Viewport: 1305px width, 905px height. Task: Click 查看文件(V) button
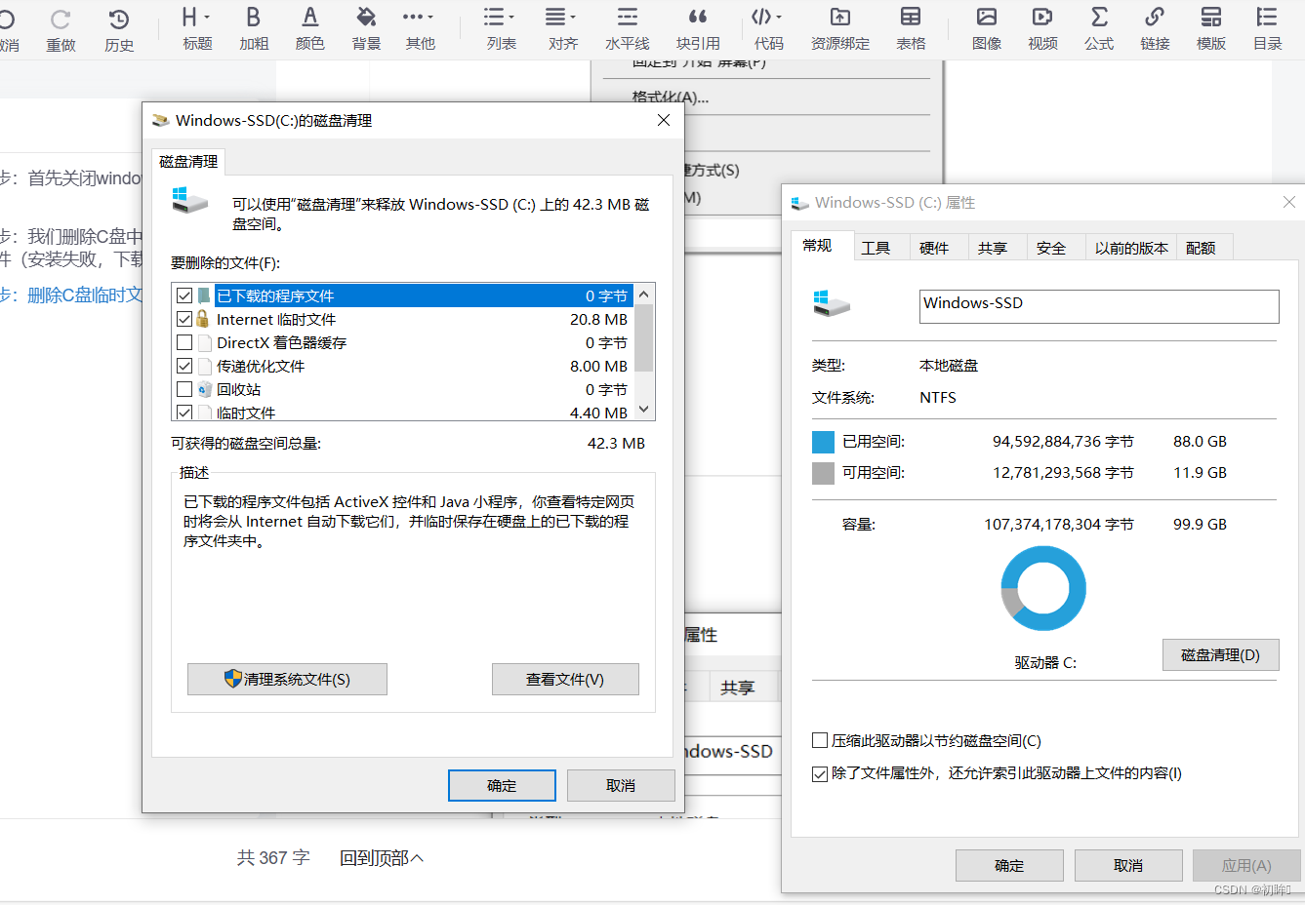[x=565, y=679]
